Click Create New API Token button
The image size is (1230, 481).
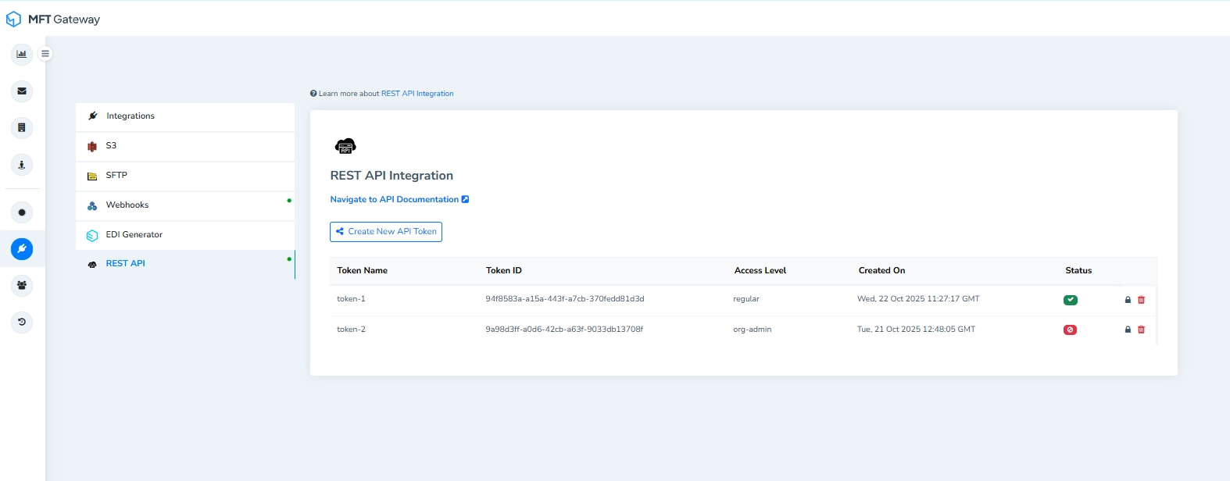point(386,232)
